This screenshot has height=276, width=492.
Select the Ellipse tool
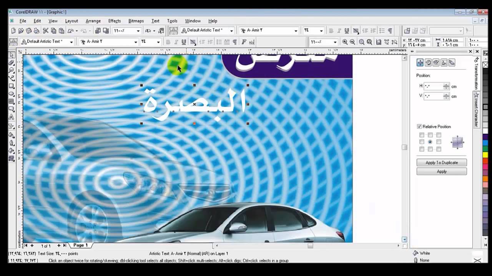(x=12, y=94)
